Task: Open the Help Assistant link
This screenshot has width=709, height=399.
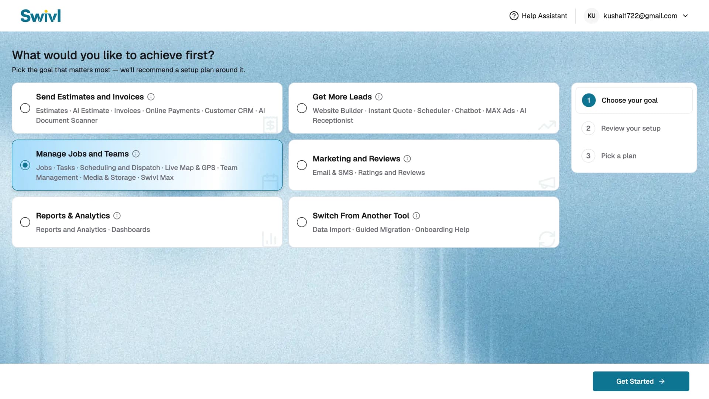Action: point(538,16)
